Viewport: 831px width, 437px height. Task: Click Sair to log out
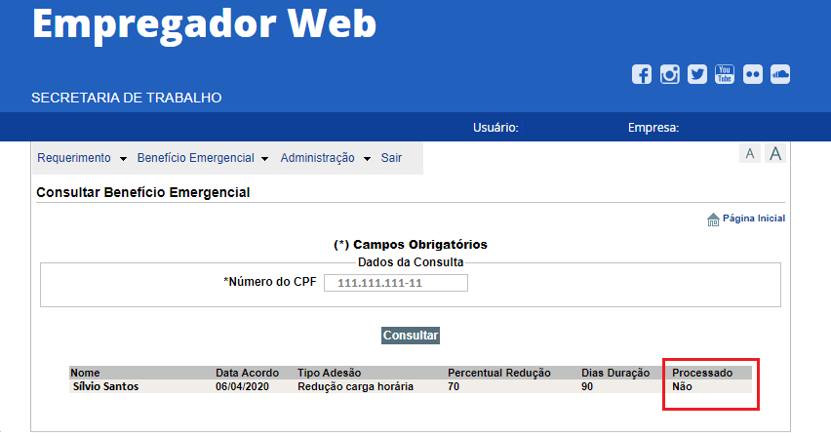tap(391, 158)
